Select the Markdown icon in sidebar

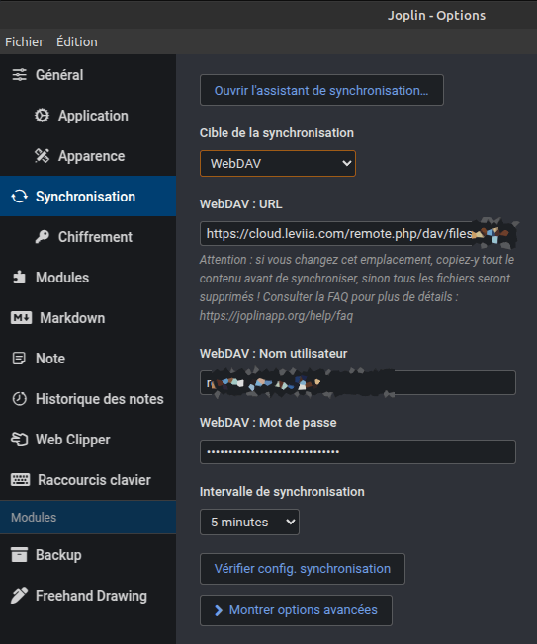(x=22, y=318)
